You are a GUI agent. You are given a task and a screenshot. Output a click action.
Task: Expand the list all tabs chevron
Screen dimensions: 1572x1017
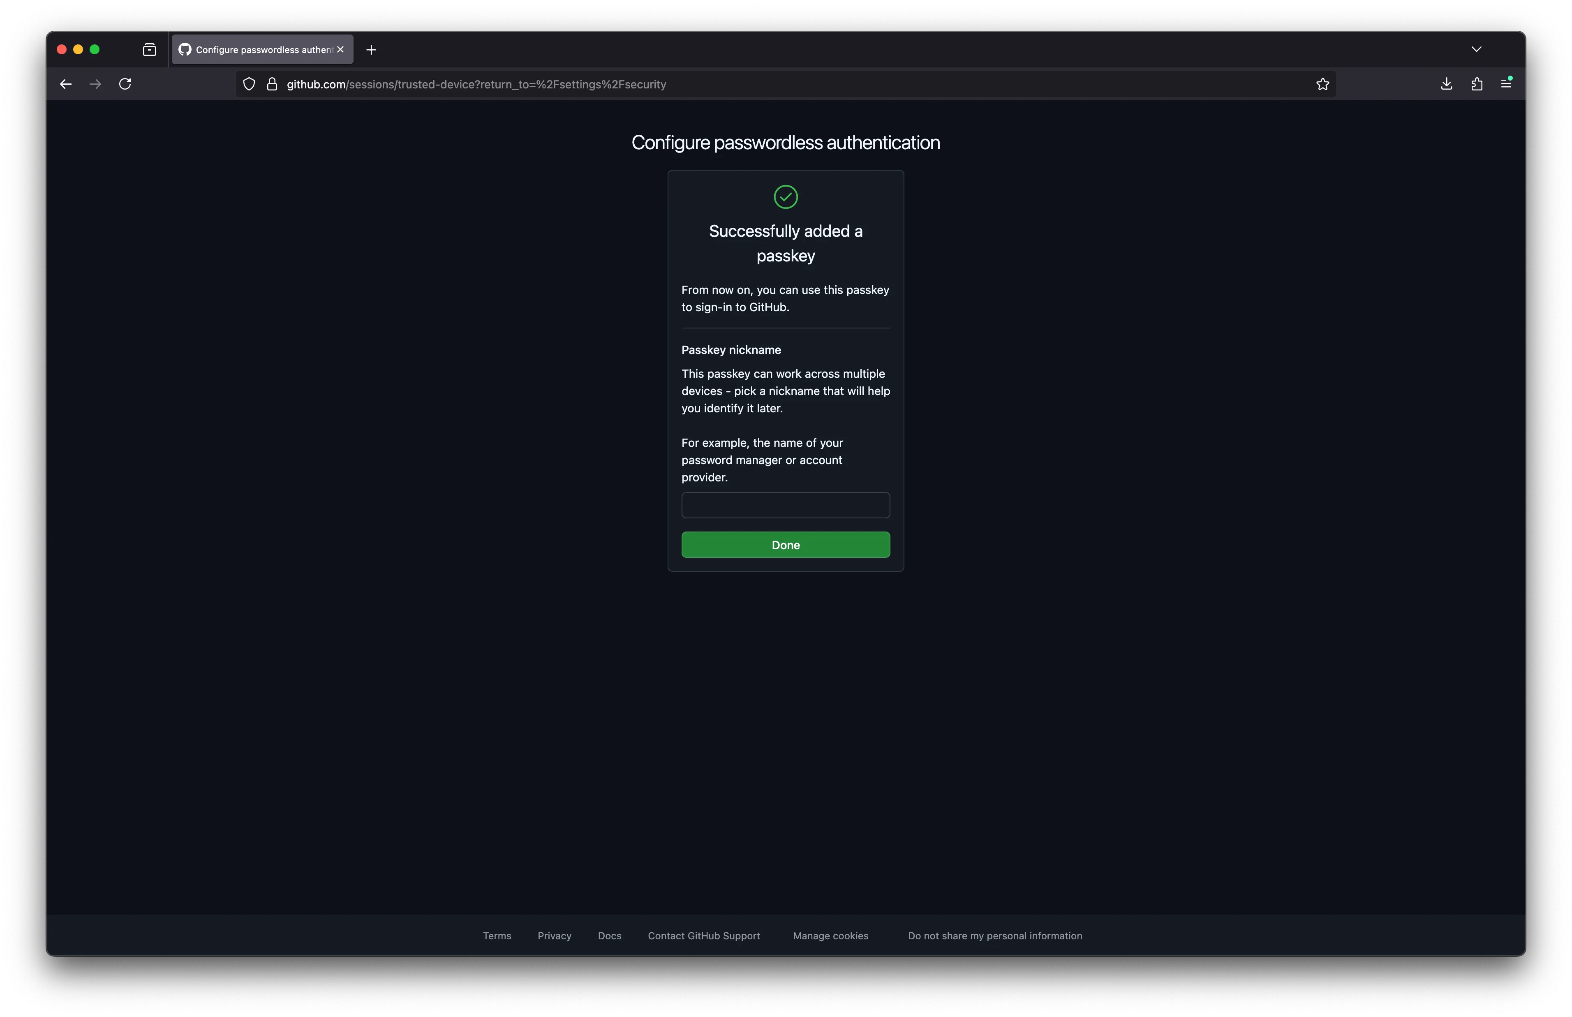point(1476,49)
